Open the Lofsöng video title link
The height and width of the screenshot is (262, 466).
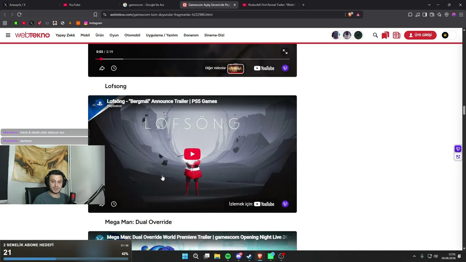click(x=162, y=101)
